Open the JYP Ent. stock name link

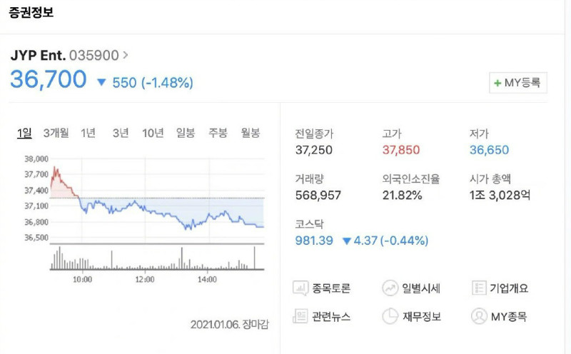coord(38,55)
